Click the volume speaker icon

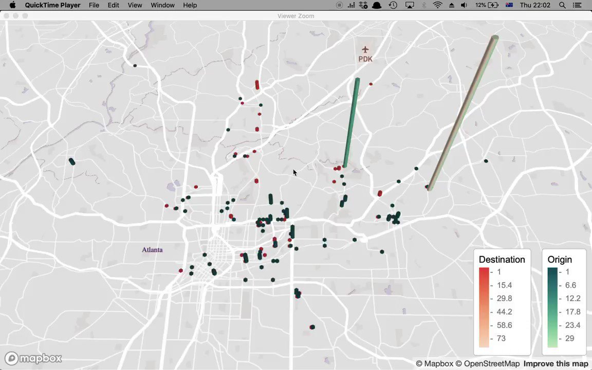pyautogui.click(x=464, y=5)
